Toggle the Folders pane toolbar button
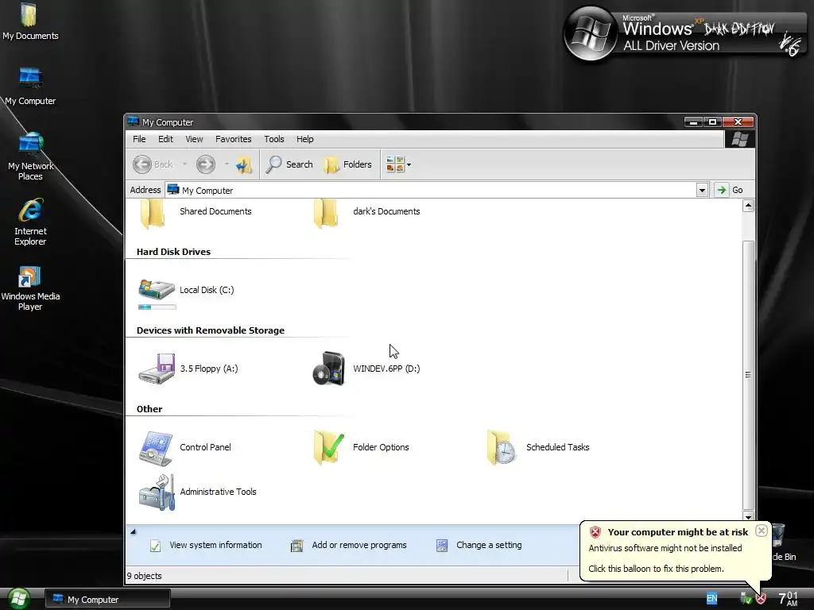 point(348,164)
